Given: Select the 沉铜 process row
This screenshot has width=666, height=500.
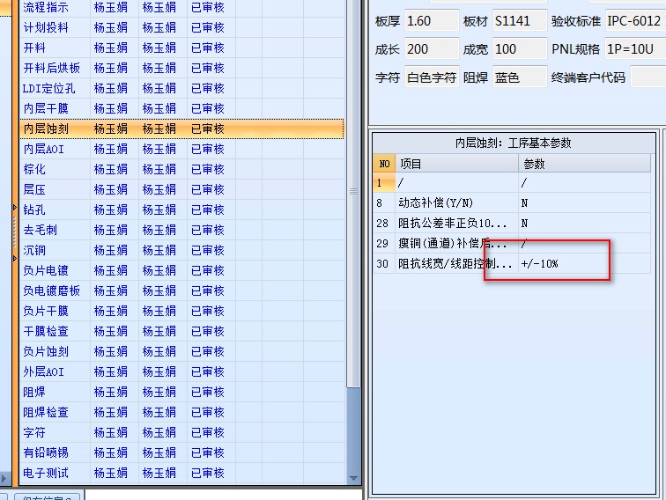Looking at the screenshot, I should [x=181, y=250].
